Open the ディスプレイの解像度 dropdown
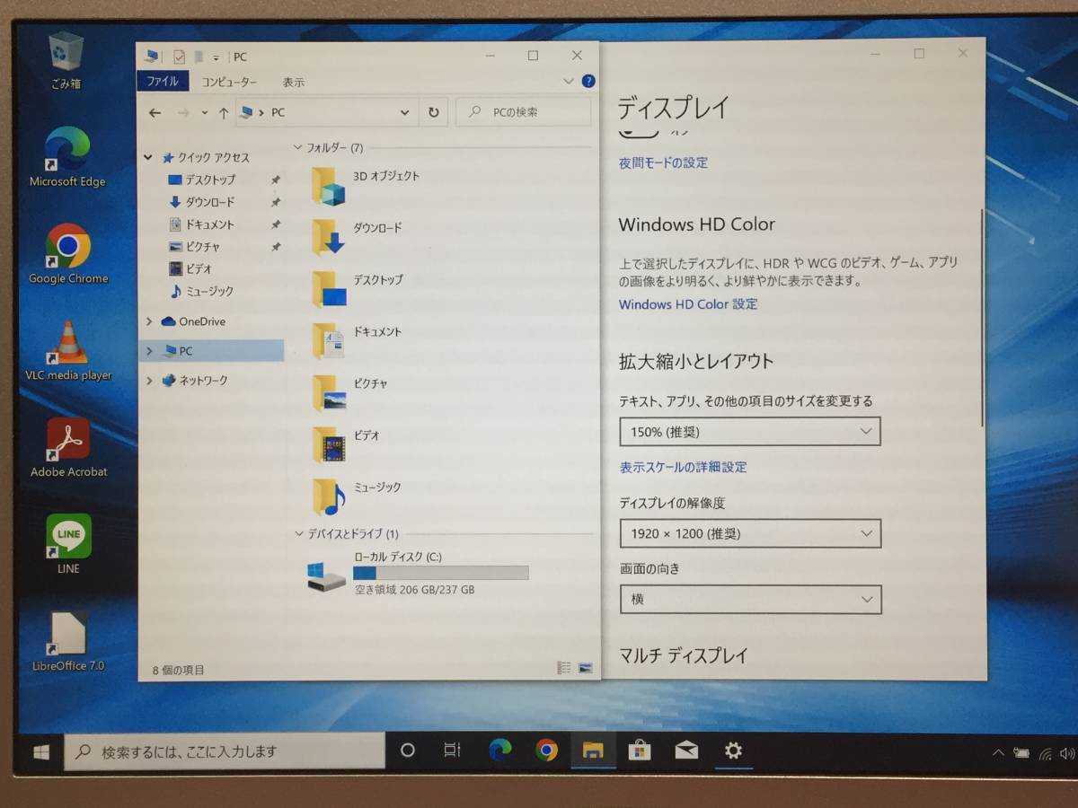 tap(748, 533)
